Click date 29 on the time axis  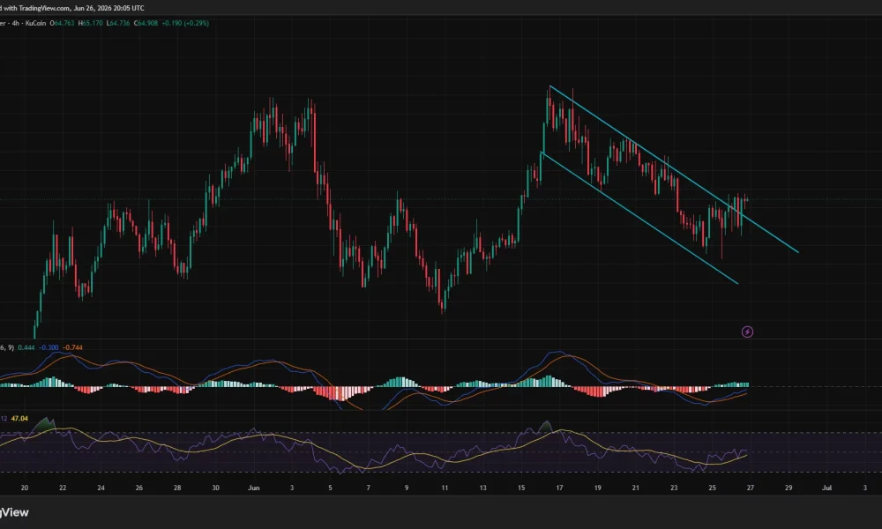(789, 488)
